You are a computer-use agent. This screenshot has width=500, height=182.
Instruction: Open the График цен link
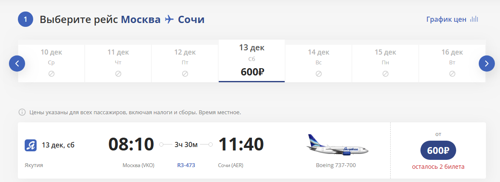click(446, 19)
